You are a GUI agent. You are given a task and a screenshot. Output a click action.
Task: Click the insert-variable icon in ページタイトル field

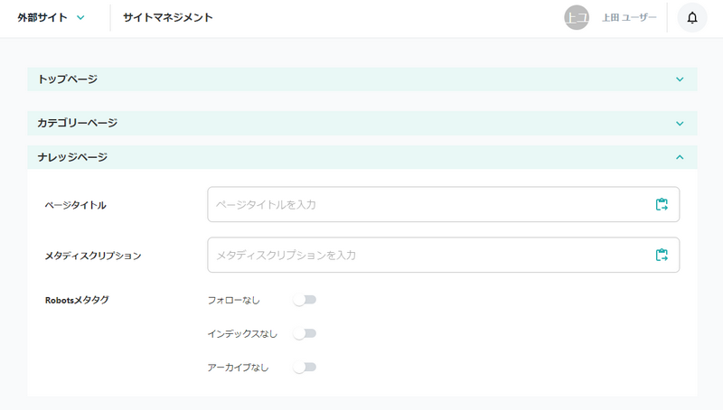(662, 204)
